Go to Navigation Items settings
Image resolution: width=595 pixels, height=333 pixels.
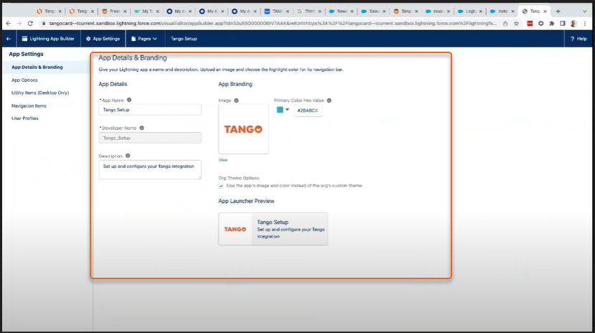(x=29, y=105)
